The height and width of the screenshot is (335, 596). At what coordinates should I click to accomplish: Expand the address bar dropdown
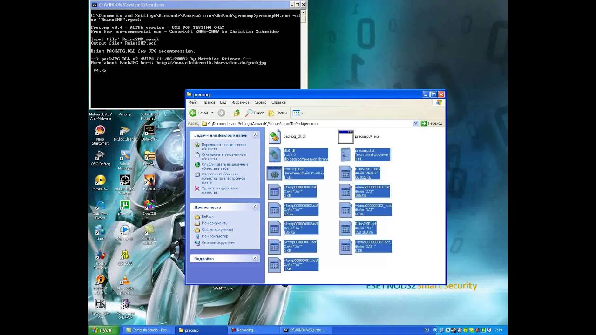[x=416, y=123]
